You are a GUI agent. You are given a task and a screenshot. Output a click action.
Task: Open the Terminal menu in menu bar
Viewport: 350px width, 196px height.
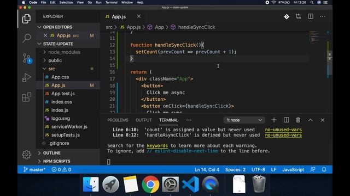click(112, 2)
